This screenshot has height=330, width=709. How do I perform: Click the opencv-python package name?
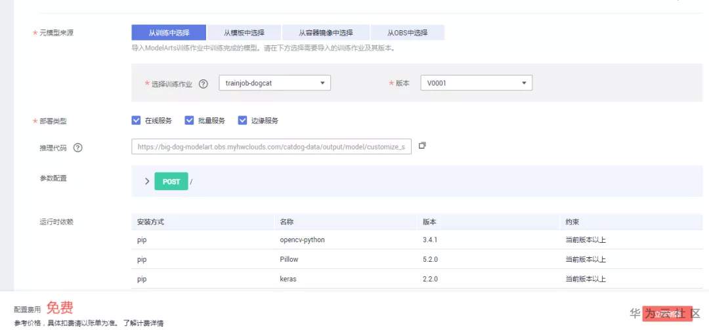click(302, 240)
